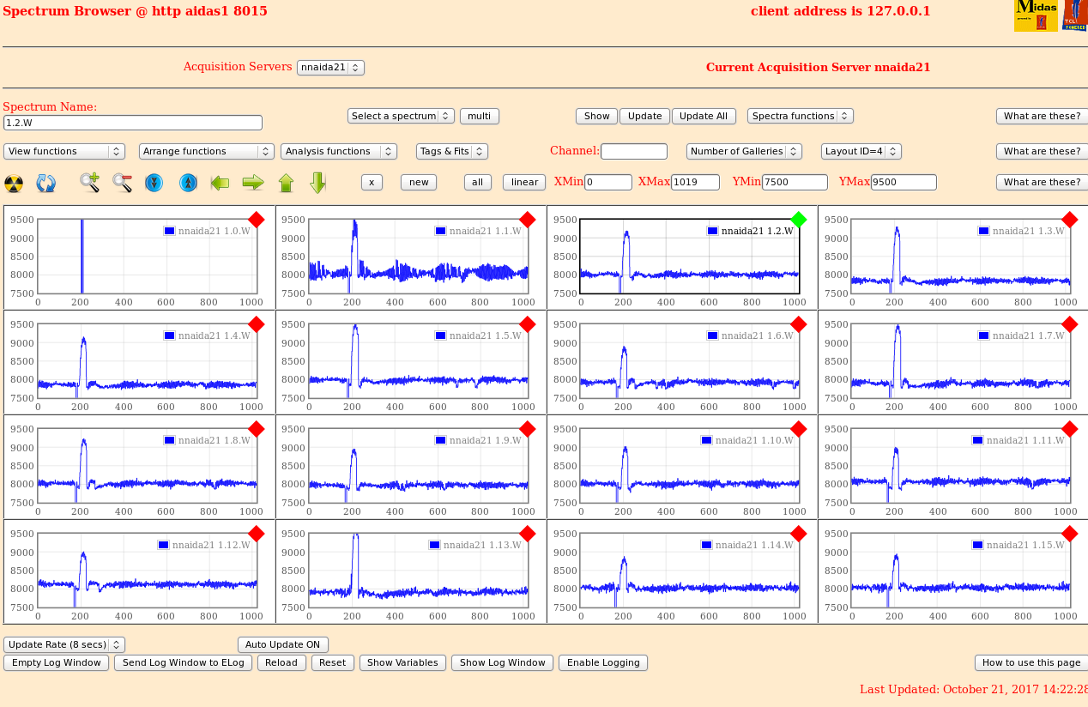Click the blue circular refresh arrows icon
Viewport: 1088px width, 707px height.
45,183
